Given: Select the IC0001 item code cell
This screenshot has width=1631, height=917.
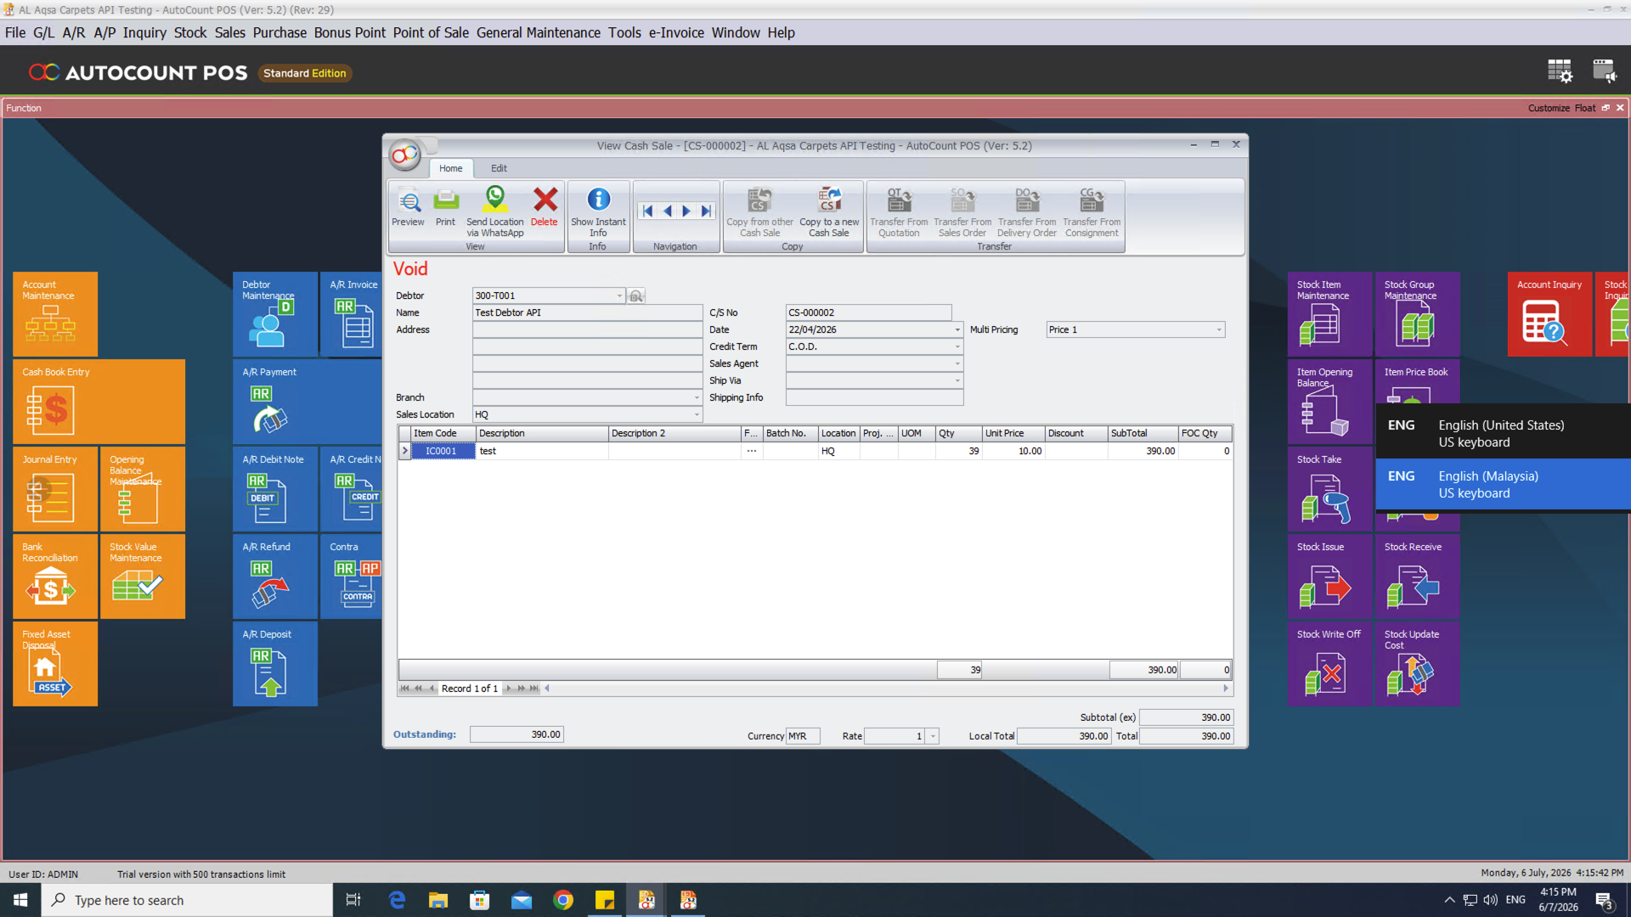Looking at the screenshot, I should coord(443,451).
